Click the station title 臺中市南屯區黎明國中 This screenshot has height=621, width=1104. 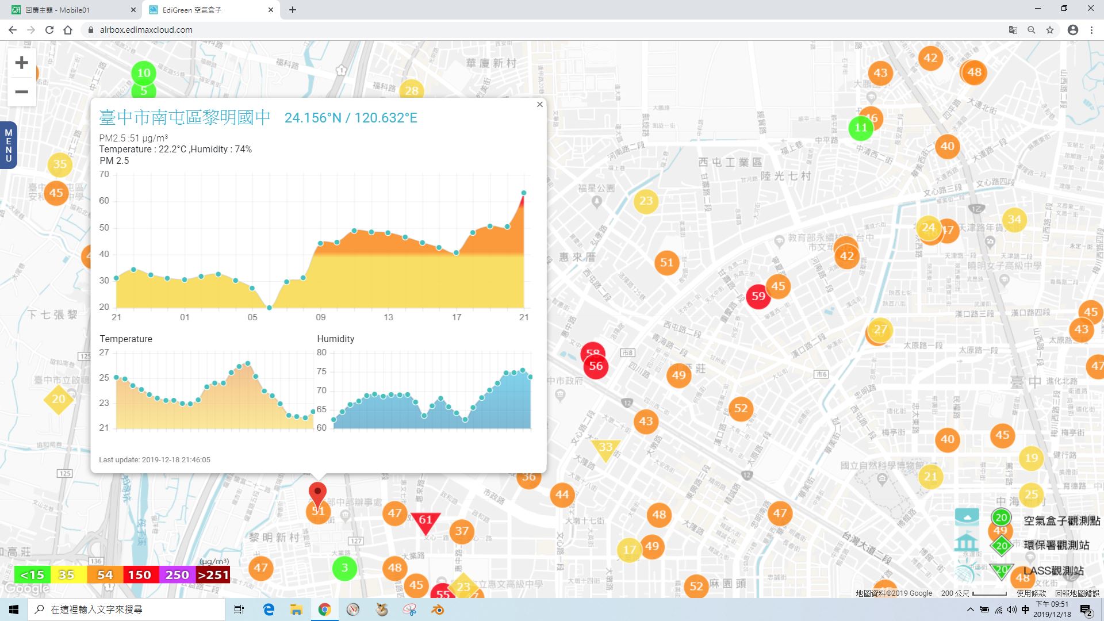click(x=185, y=117)
